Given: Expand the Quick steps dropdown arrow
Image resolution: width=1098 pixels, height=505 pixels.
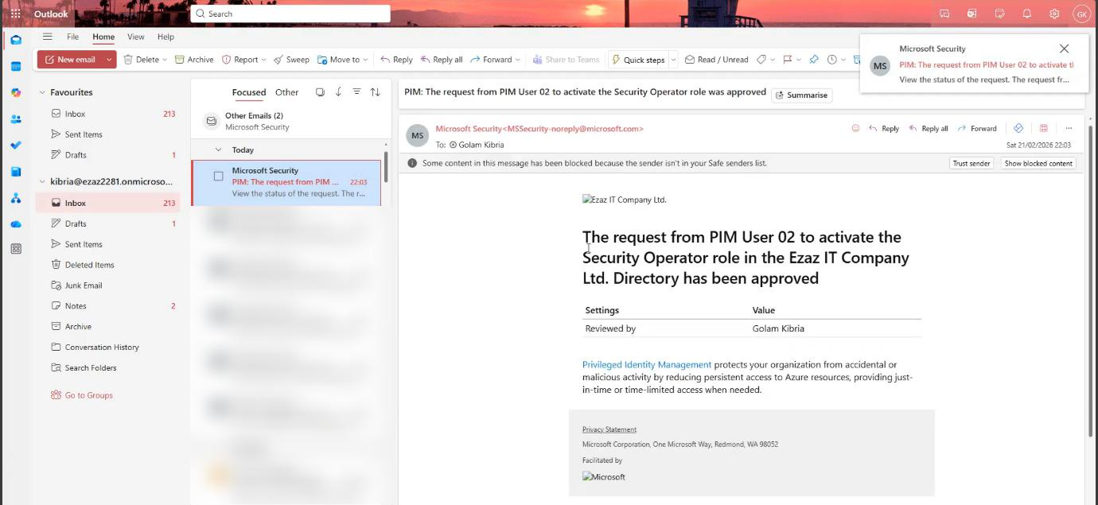Looking at the screenshot, I should 673,60.
